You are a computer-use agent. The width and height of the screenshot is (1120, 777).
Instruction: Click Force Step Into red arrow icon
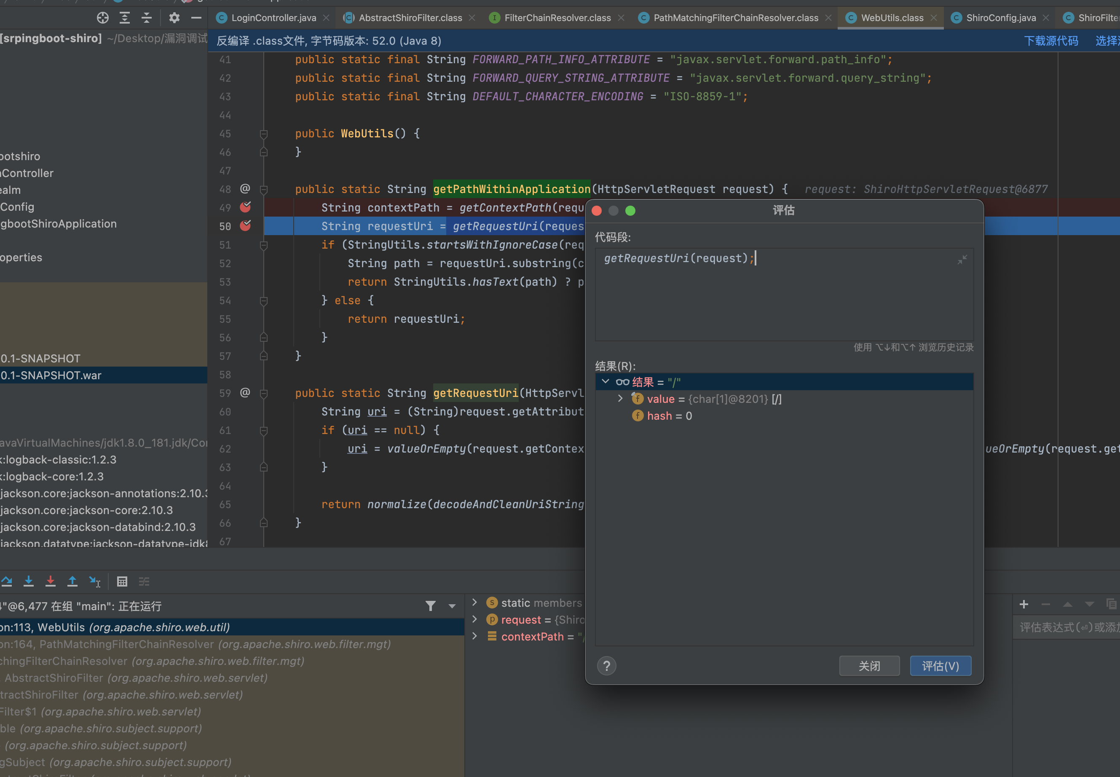click(x=51, y=581)
